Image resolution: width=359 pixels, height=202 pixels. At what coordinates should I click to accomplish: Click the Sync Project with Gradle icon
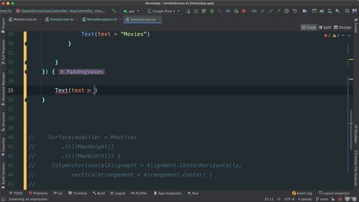pyautogui.click(x=321, y=11)
